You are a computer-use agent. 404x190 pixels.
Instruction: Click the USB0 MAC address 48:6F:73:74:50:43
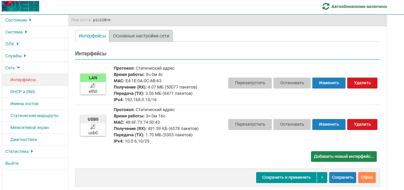point(143,122)
